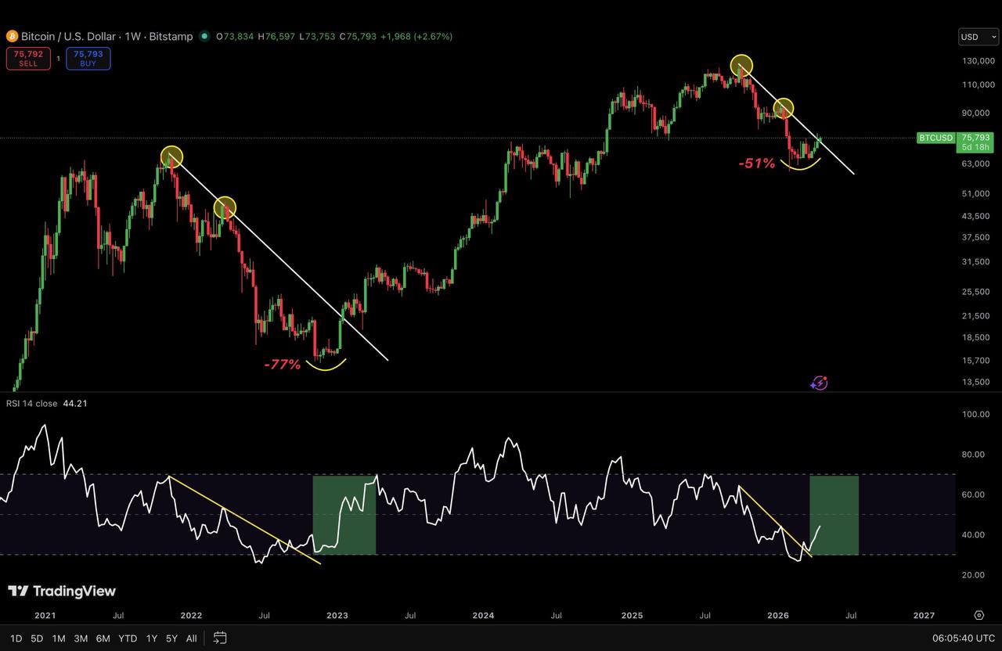Open the go-to-date calendar icon
Screen dimensions: 1002x651
point(219,638)
